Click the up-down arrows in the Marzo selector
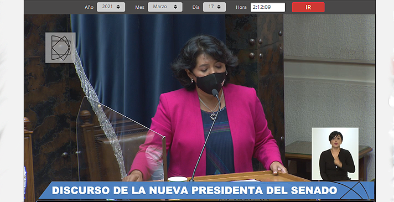 click(x=175, y=7)
